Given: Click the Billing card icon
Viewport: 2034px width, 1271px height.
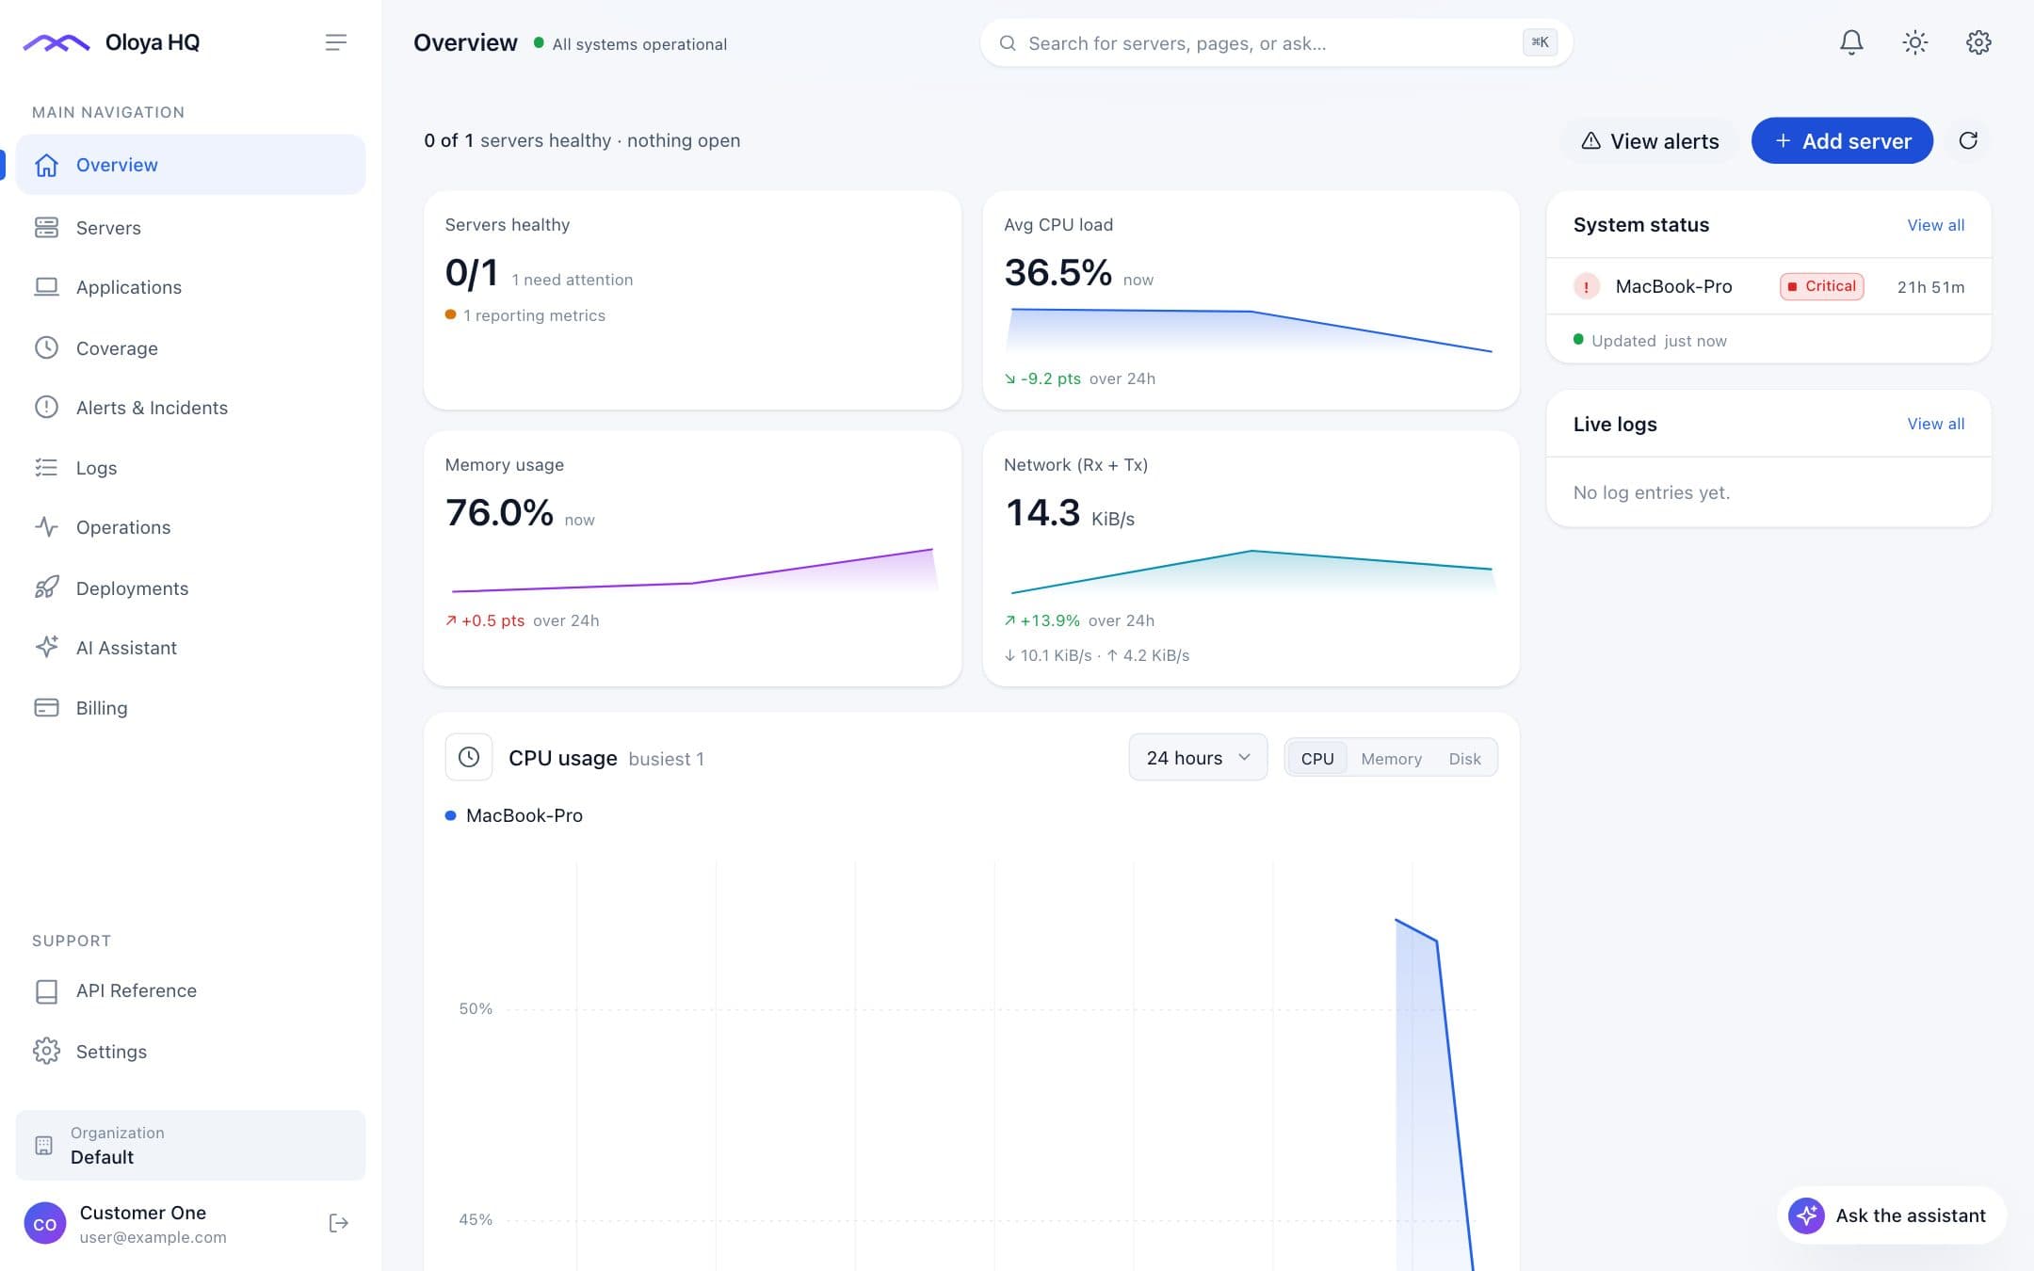Looking at the screenshot, I should tap(46, 707).
